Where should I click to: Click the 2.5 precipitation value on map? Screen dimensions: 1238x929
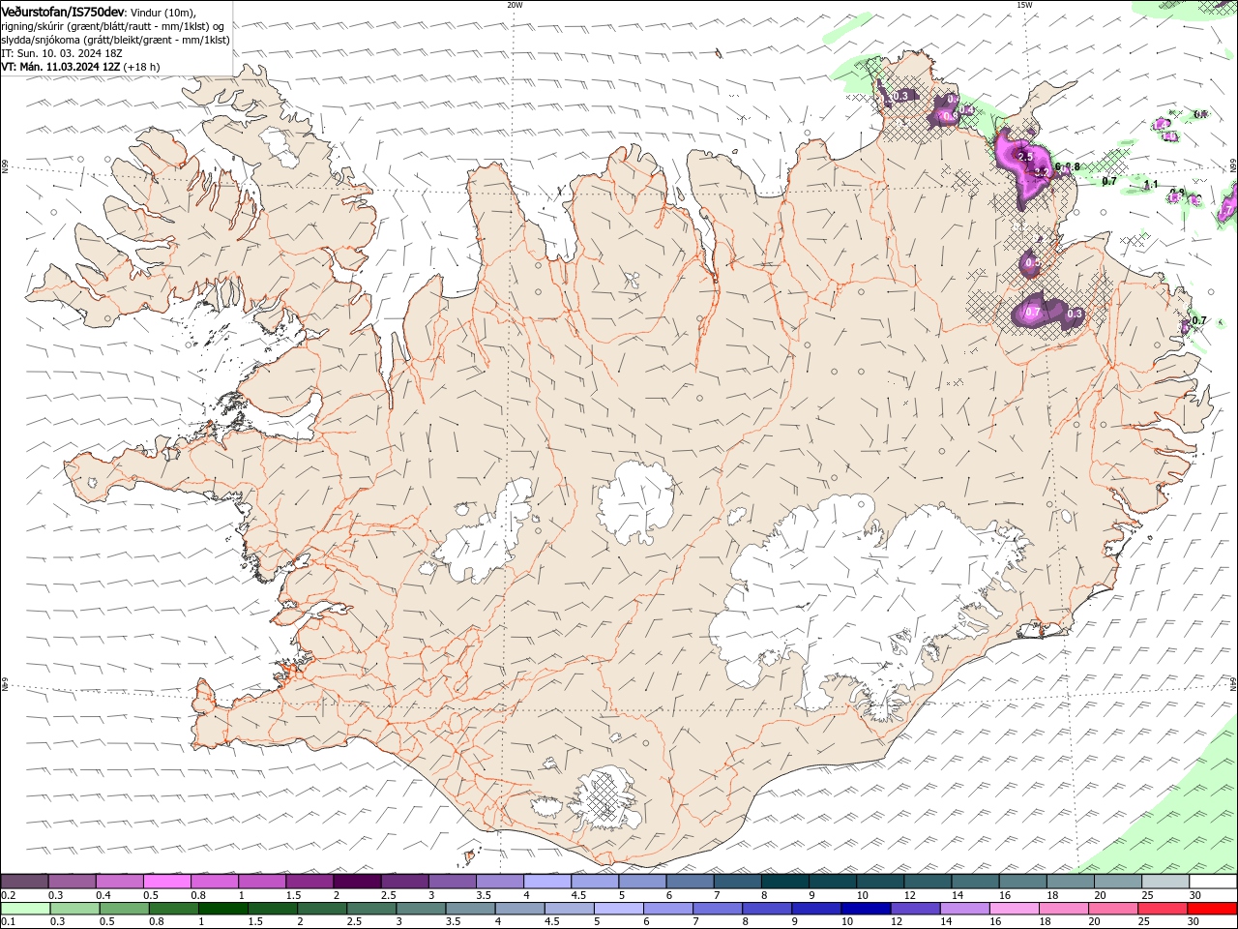(x=1026, y=157)
